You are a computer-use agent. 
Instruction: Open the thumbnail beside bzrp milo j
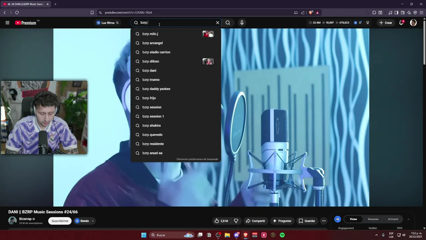pyautogui.click(x=208, y=34)
